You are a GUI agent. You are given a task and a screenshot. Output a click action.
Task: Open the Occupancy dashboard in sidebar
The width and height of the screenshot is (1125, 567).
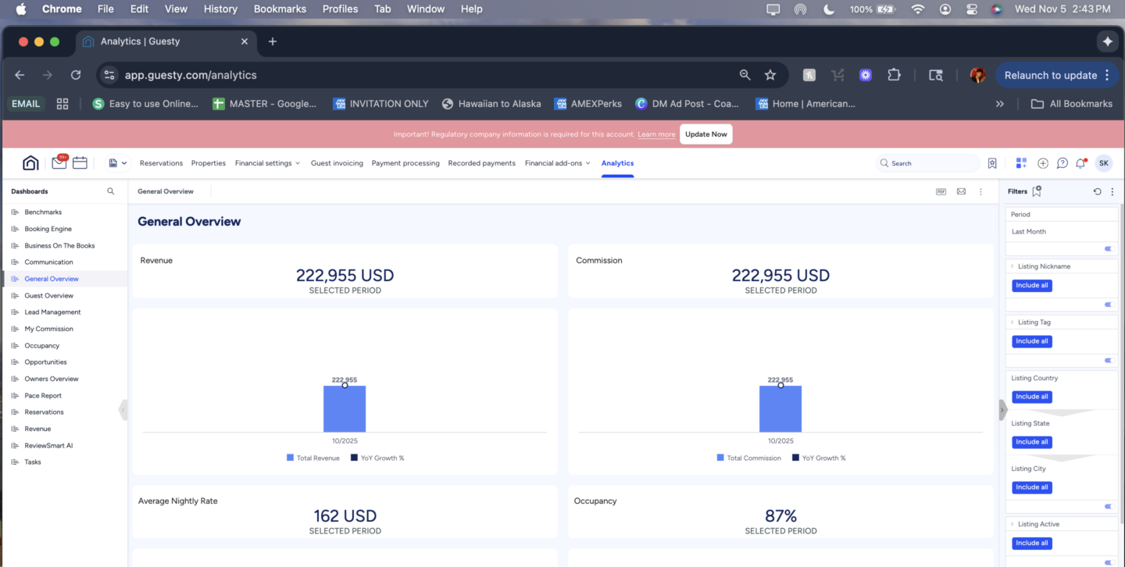41,345
